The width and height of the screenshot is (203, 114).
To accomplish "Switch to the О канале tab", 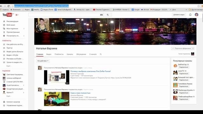I will coord(93,54).
